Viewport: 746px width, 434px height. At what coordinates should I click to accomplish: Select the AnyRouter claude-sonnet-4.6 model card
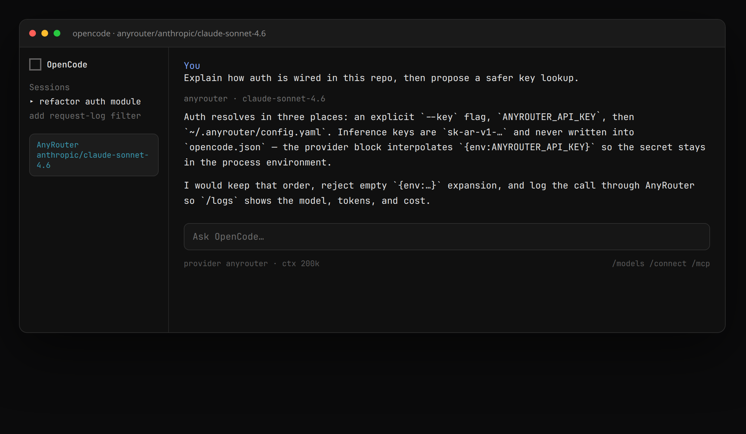[94, 155]
